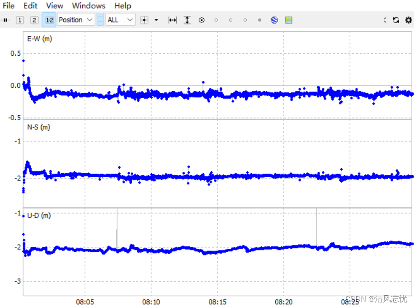
Task: Toggle solution 2 display button
Action: coord(34,20)
